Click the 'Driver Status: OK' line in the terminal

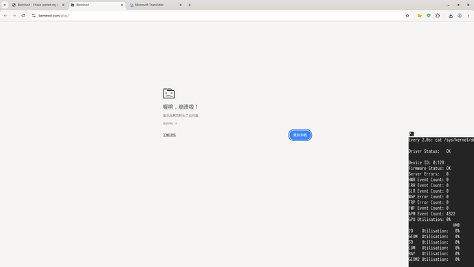point(429,151)
